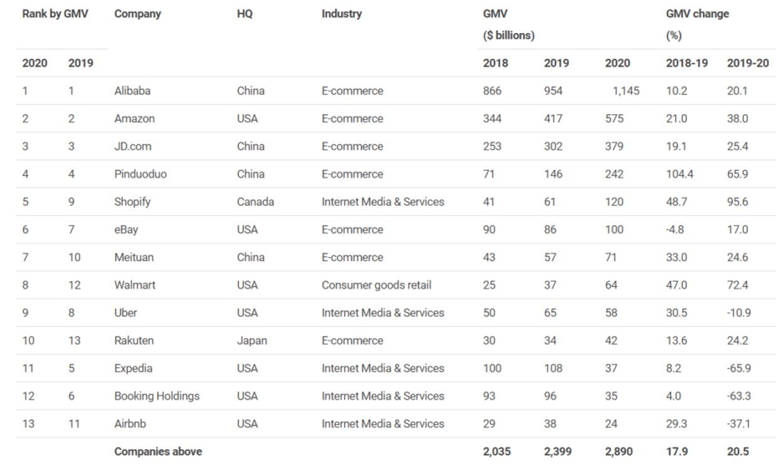
Task: Click the 2018-19 subheader
Action: pos(687,63)
